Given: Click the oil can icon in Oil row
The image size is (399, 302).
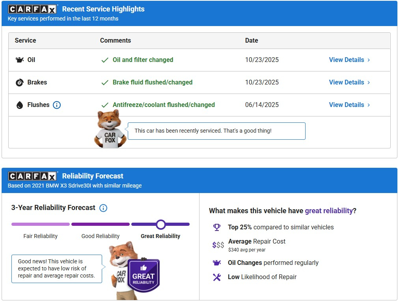Looking at the screenshot, I should coord(19,60).
